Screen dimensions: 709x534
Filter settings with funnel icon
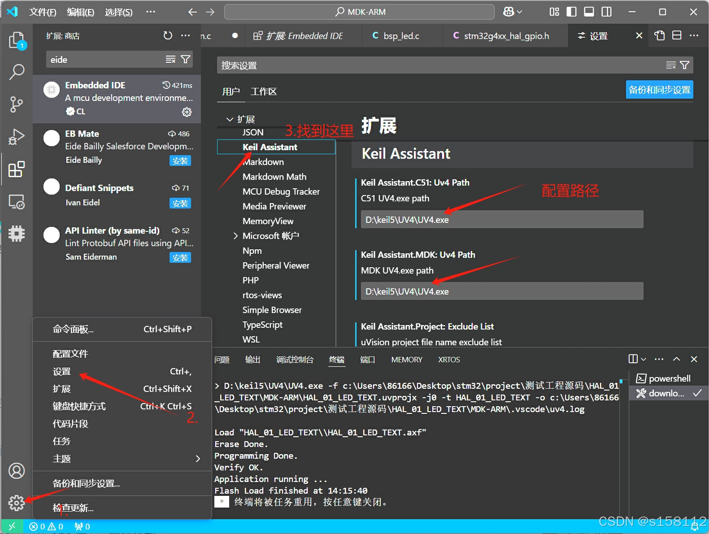pos(685,65)
